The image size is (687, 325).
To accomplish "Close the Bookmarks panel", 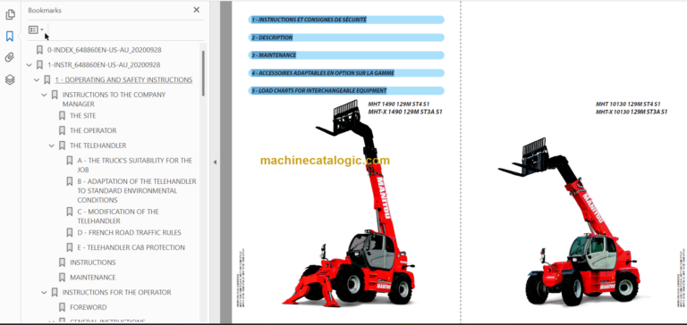I will click(x=196, y=10).
